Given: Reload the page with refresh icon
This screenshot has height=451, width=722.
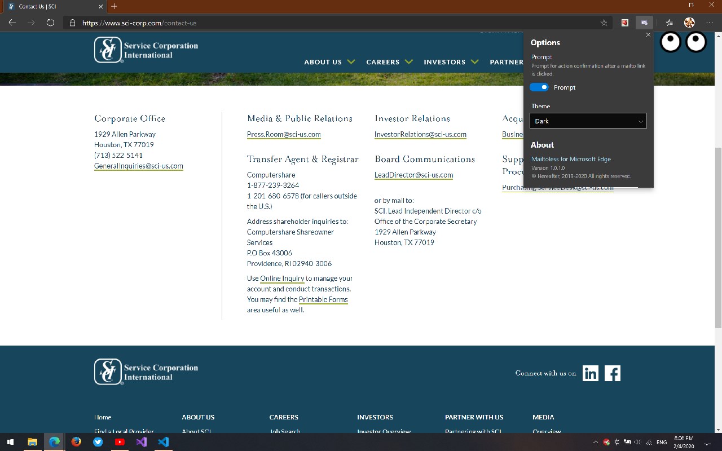Looking at the screenshot, I should pos(50,23).
